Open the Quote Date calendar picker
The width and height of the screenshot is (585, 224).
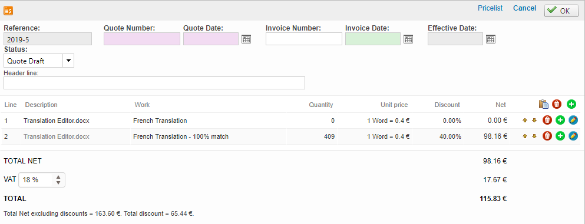pos(246,39)
